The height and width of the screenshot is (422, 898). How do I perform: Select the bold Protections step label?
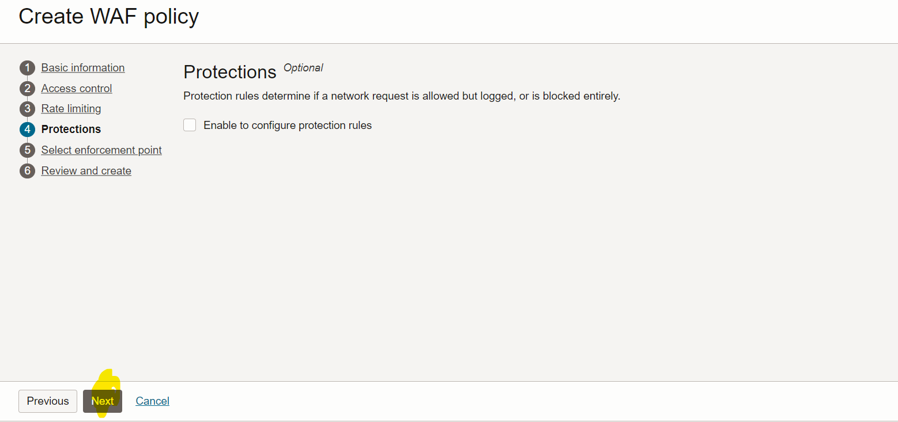tap(71, 129)
